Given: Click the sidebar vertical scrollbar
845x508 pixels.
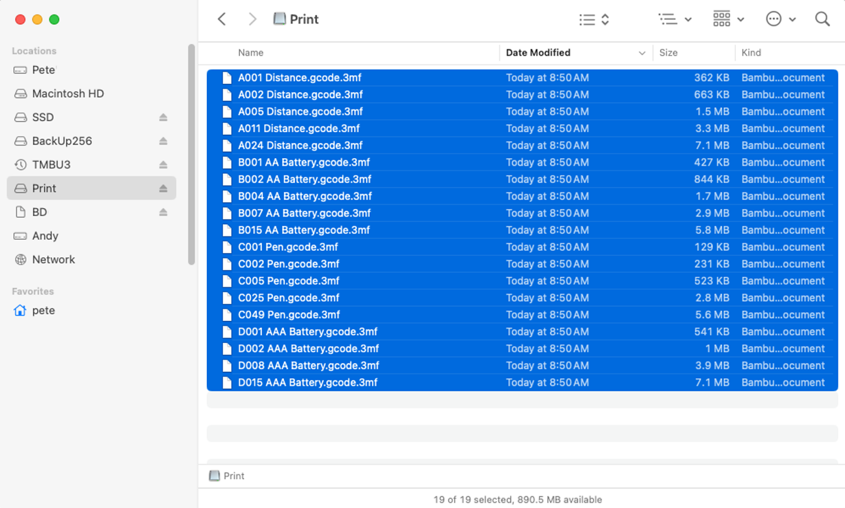Looking at the screenshot, I should [191, 154].
